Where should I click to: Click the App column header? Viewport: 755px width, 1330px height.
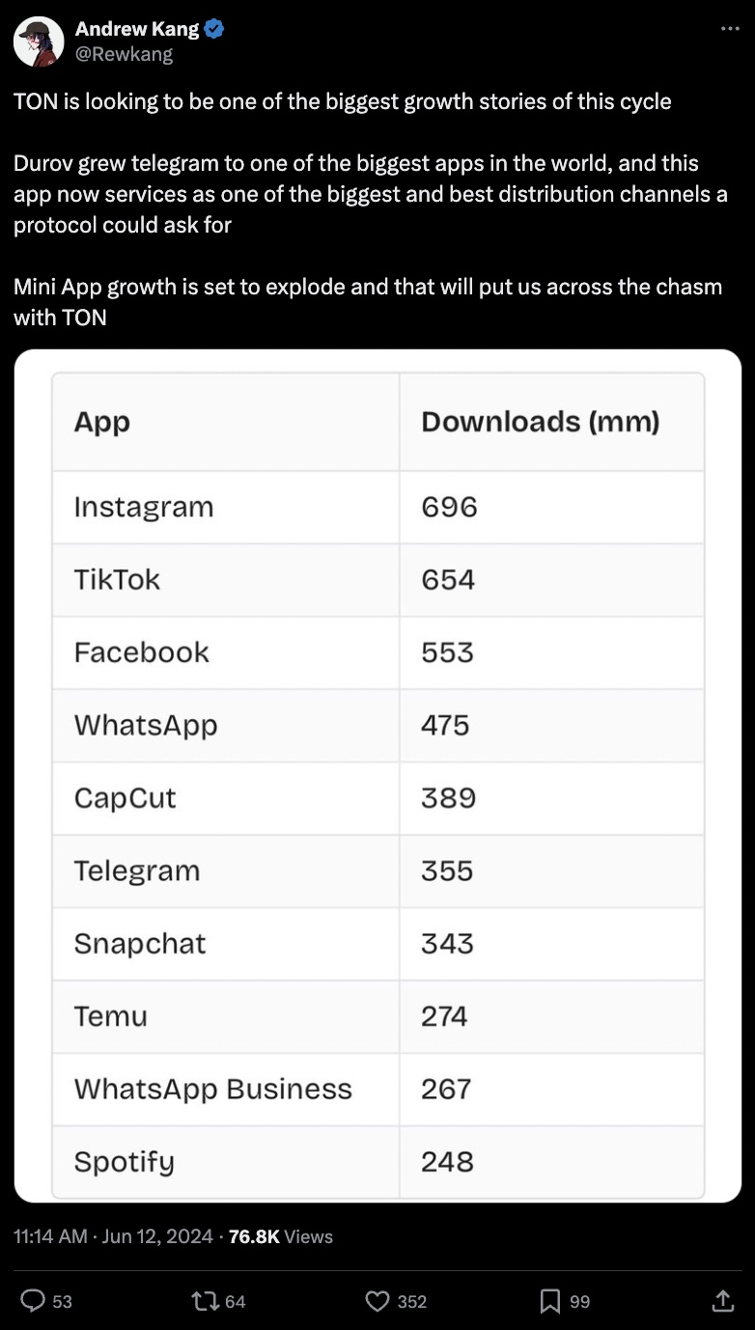pyautogui.click(x=102, y=422)
